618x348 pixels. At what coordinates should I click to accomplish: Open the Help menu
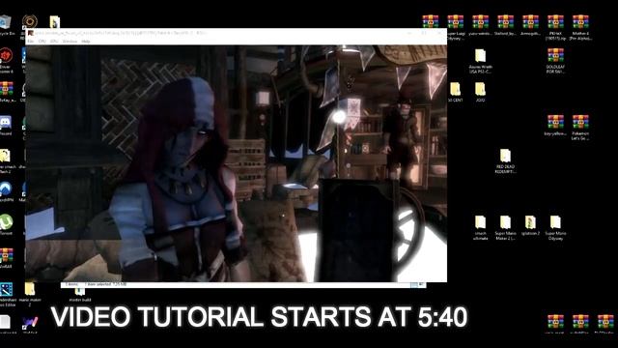click(86, 41)
